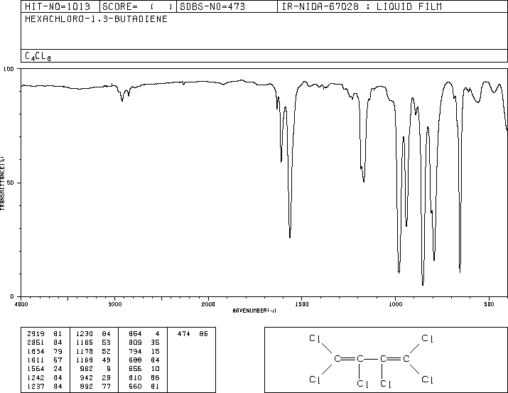508x393 pixels.
Task: Select peak value 1634 in the table
Action: [x=36, y=351]
